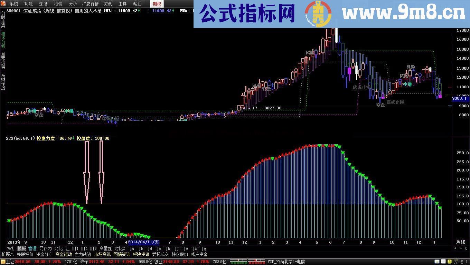Viewport: 470px width, 265px height.
Task: Click the market strength color-bar icon in status bar
Action: pyautogui.click(x=256, y=261)
